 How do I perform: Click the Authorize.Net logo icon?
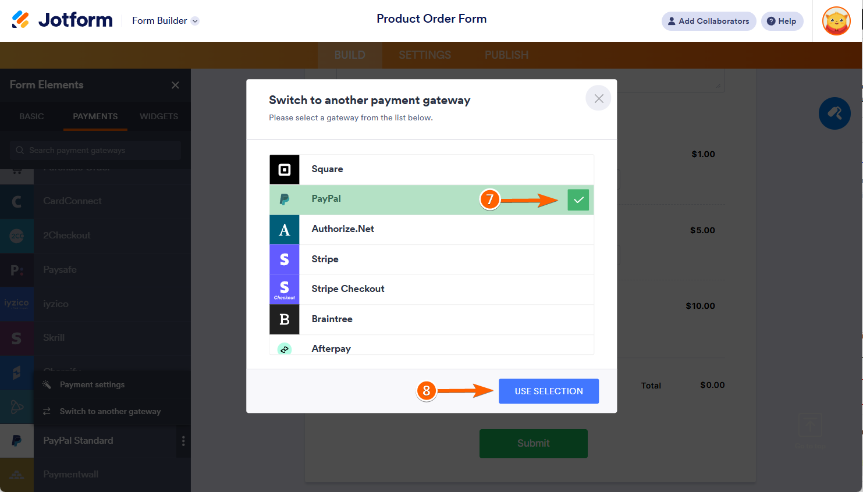(x=285, y=230)
